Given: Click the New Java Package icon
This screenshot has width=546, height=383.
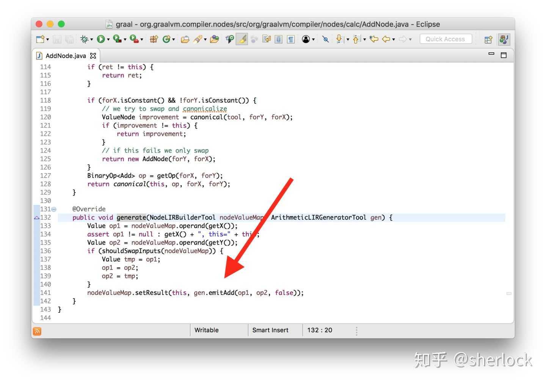Looking at the screenshot, I should point(154,39).
